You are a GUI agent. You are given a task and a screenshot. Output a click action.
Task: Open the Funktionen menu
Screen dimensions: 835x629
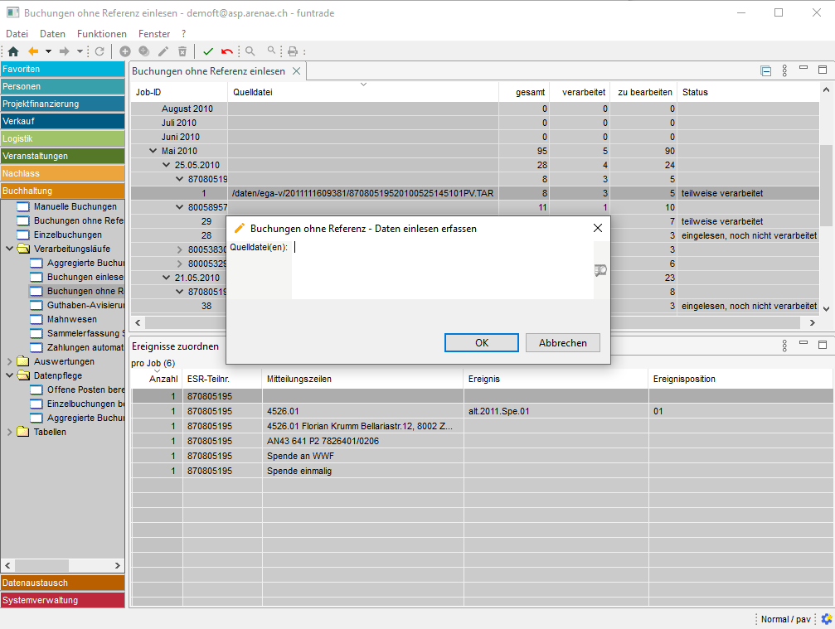coord(101,34)
